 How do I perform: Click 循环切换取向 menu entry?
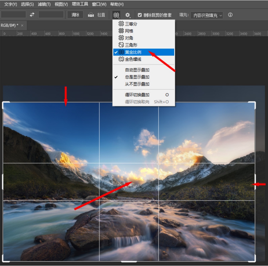click(x=144, y=102)
